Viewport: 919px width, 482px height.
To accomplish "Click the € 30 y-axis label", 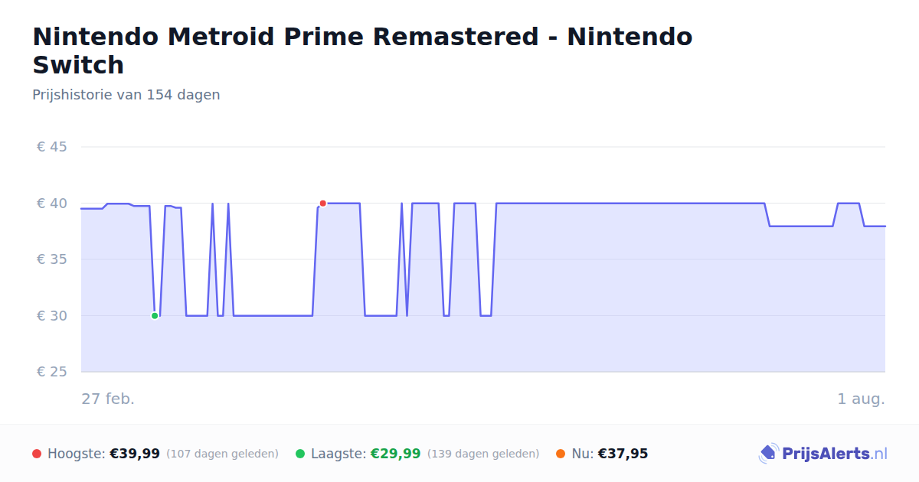I will coord(51,316).
